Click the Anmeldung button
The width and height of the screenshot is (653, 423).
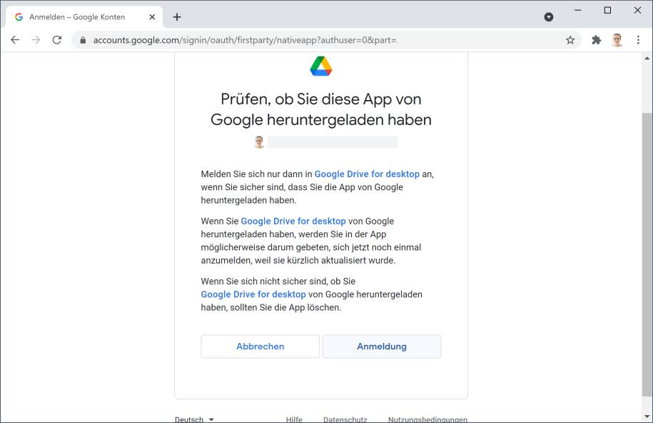382,347
